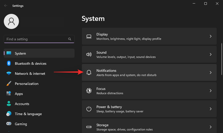Click the Notifications bell icon

pos(89,73)
